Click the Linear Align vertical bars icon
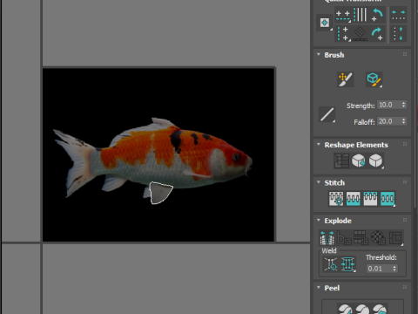Image resolution: width=418 pixels, height=314 pixels. 361,15
